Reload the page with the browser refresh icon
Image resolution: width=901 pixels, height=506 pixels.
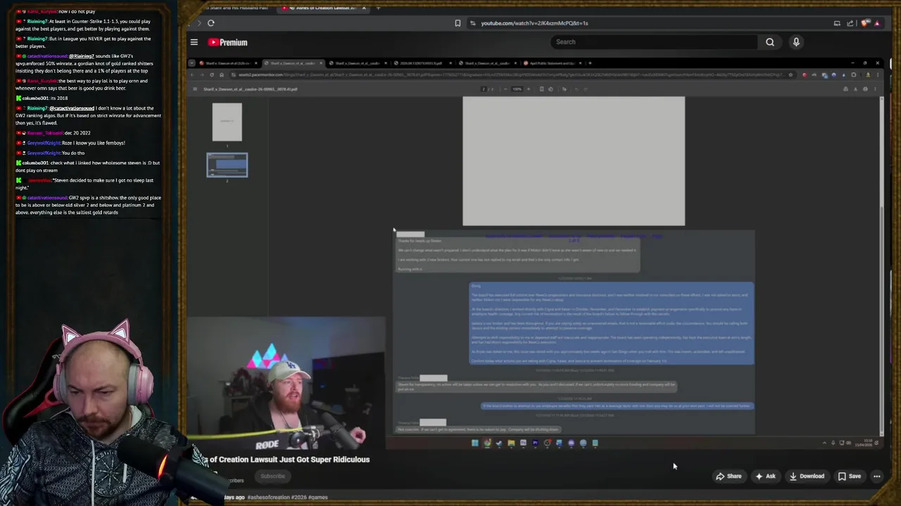click(x=210, y=23)
